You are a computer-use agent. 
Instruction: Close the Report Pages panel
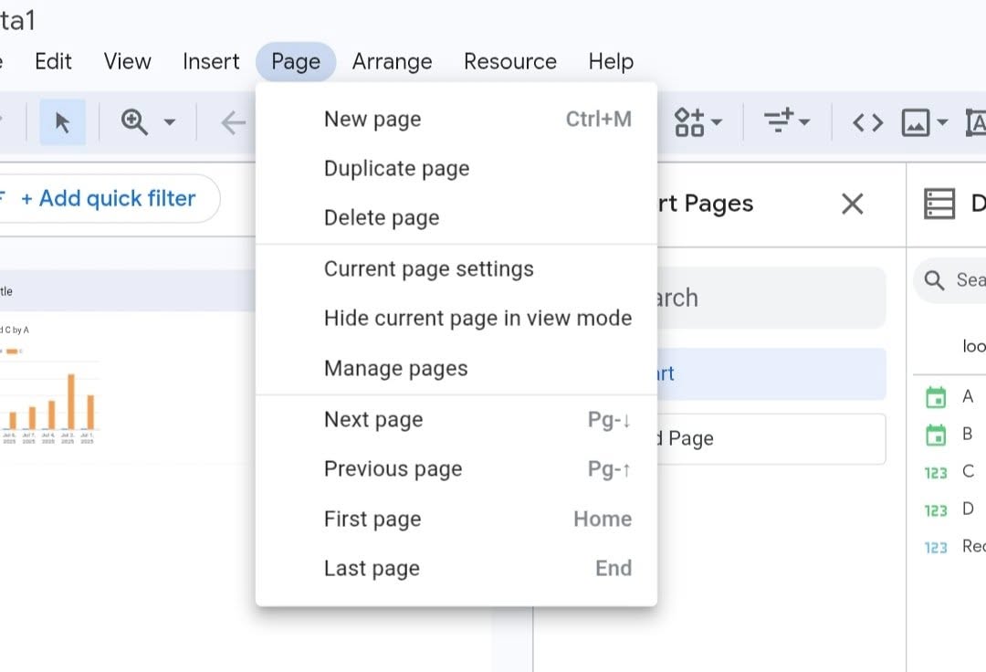[852, 204]
